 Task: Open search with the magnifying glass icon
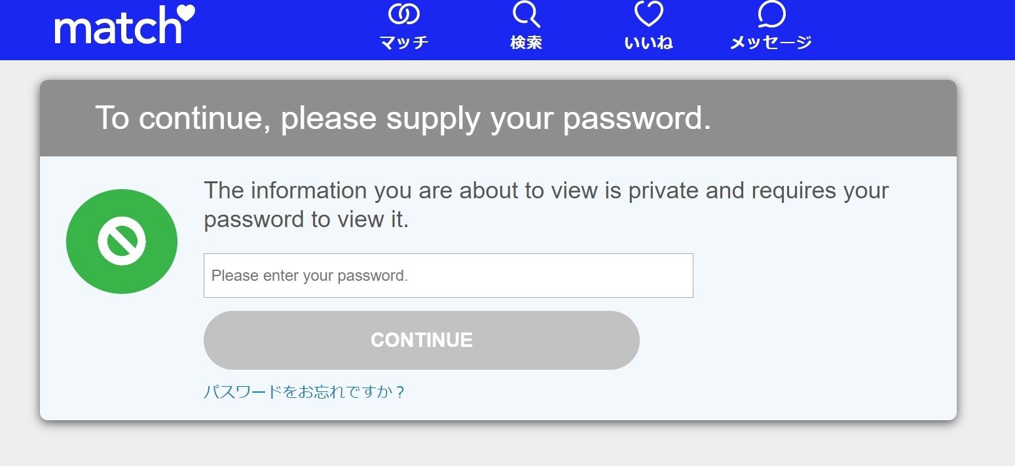pos(526,14)
